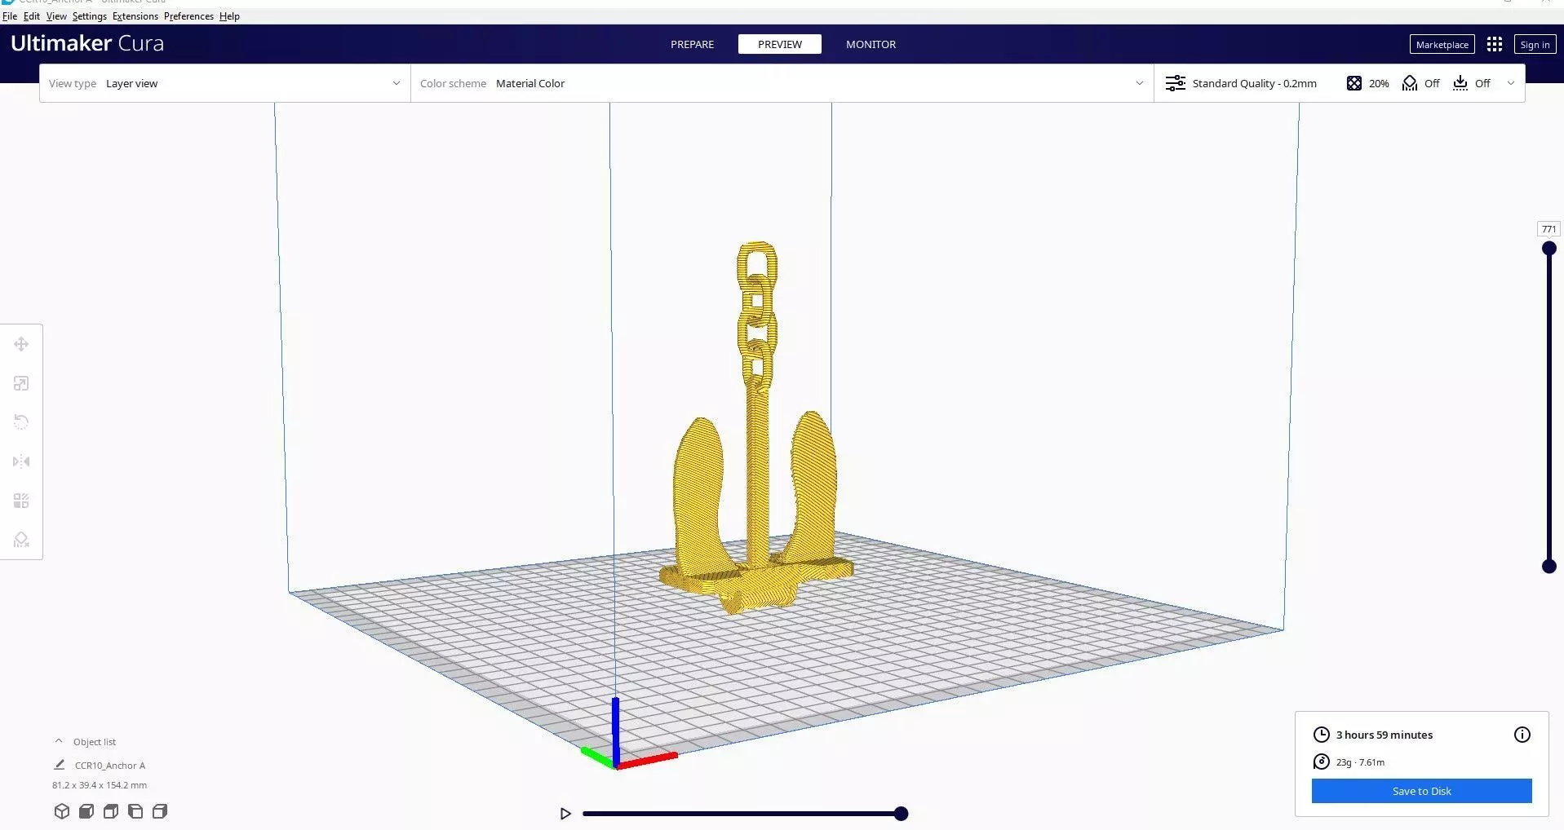The height and width of the screenshot is (830, 1564).
Task: Open the Marketplace
Action: point(1442,44)
